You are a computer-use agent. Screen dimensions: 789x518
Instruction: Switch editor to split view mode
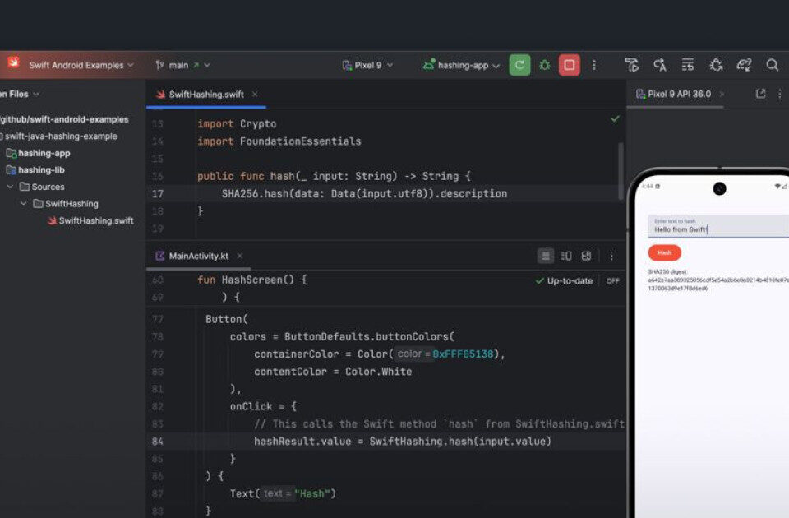point(565,256)
